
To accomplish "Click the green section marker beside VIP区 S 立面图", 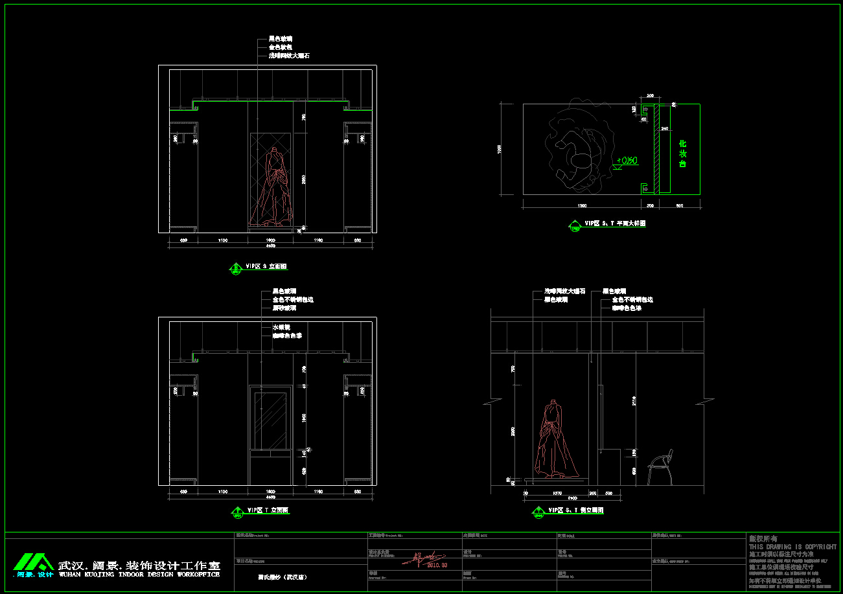I will (236, 268).
